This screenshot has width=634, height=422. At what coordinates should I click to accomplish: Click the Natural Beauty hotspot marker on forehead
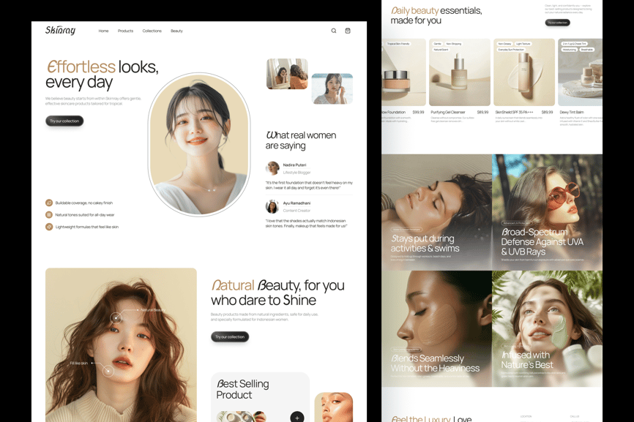[116, 317]
